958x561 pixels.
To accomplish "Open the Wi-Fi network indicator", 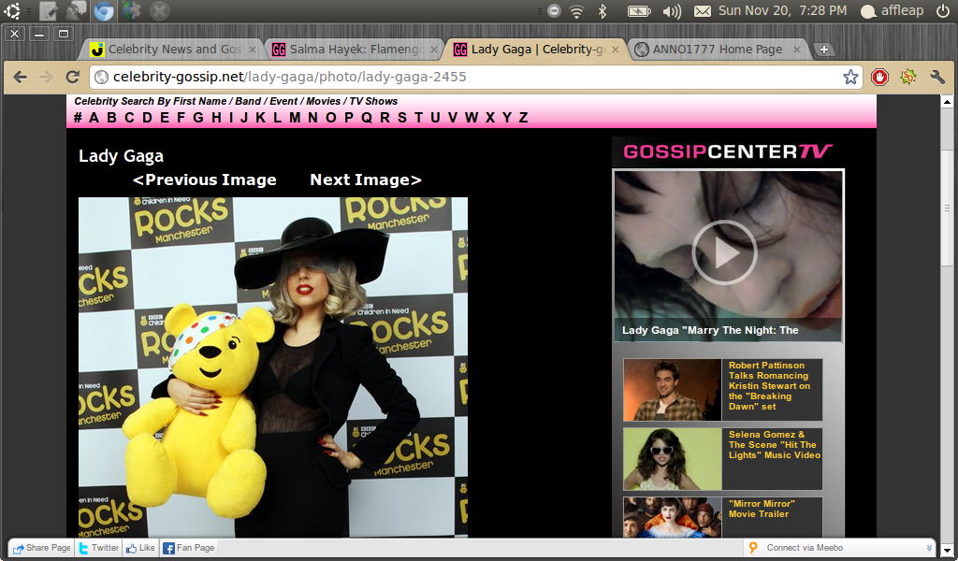I will 576,10.
